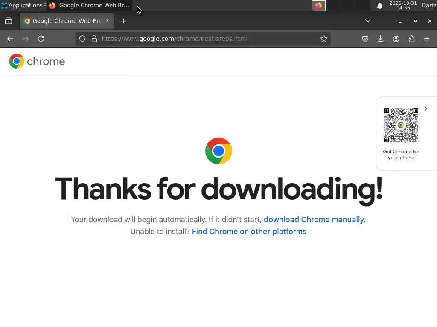Select the Google Chrome Web Browser tab
The height and width of the screenshot is (327, 437).
tap(67, 21)
